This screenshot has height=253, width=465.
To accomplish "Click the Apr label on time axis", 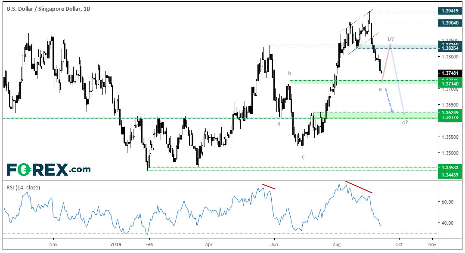I will [x=209, y=244].
